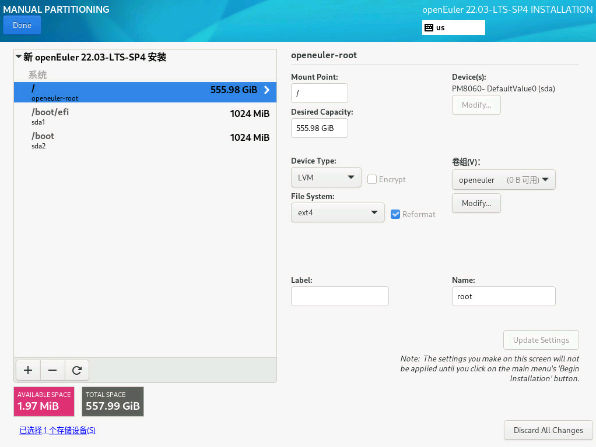The width and height of the screenshot is (596, 447).
Task: Uncheck the Reformat checkbox
Action: tap(395, 214)
